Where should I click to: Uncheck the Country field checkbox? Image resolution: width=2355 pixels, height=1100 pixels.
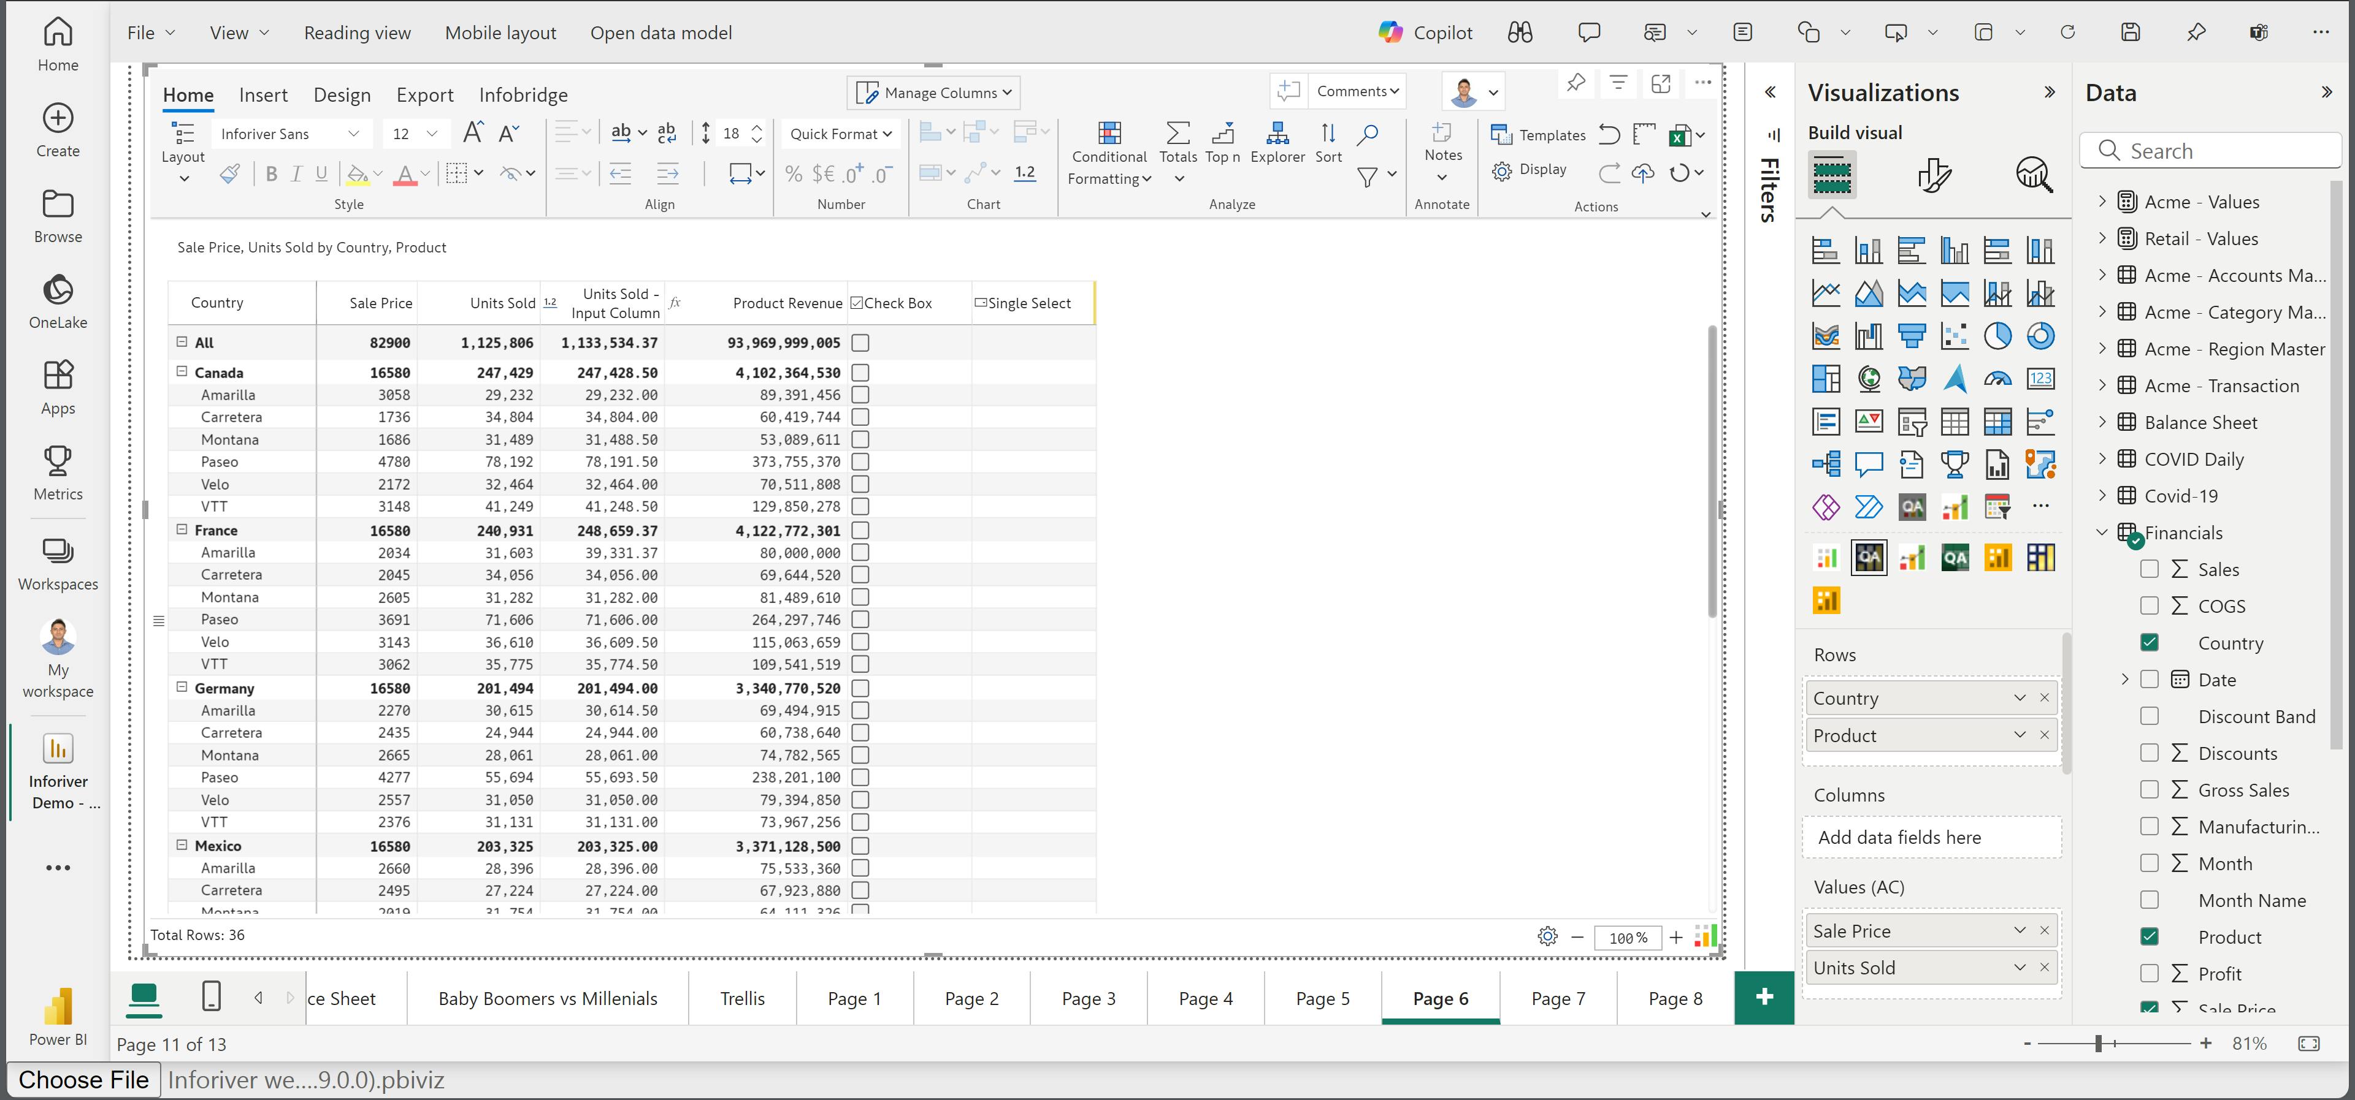click(x=2150, y=642)
